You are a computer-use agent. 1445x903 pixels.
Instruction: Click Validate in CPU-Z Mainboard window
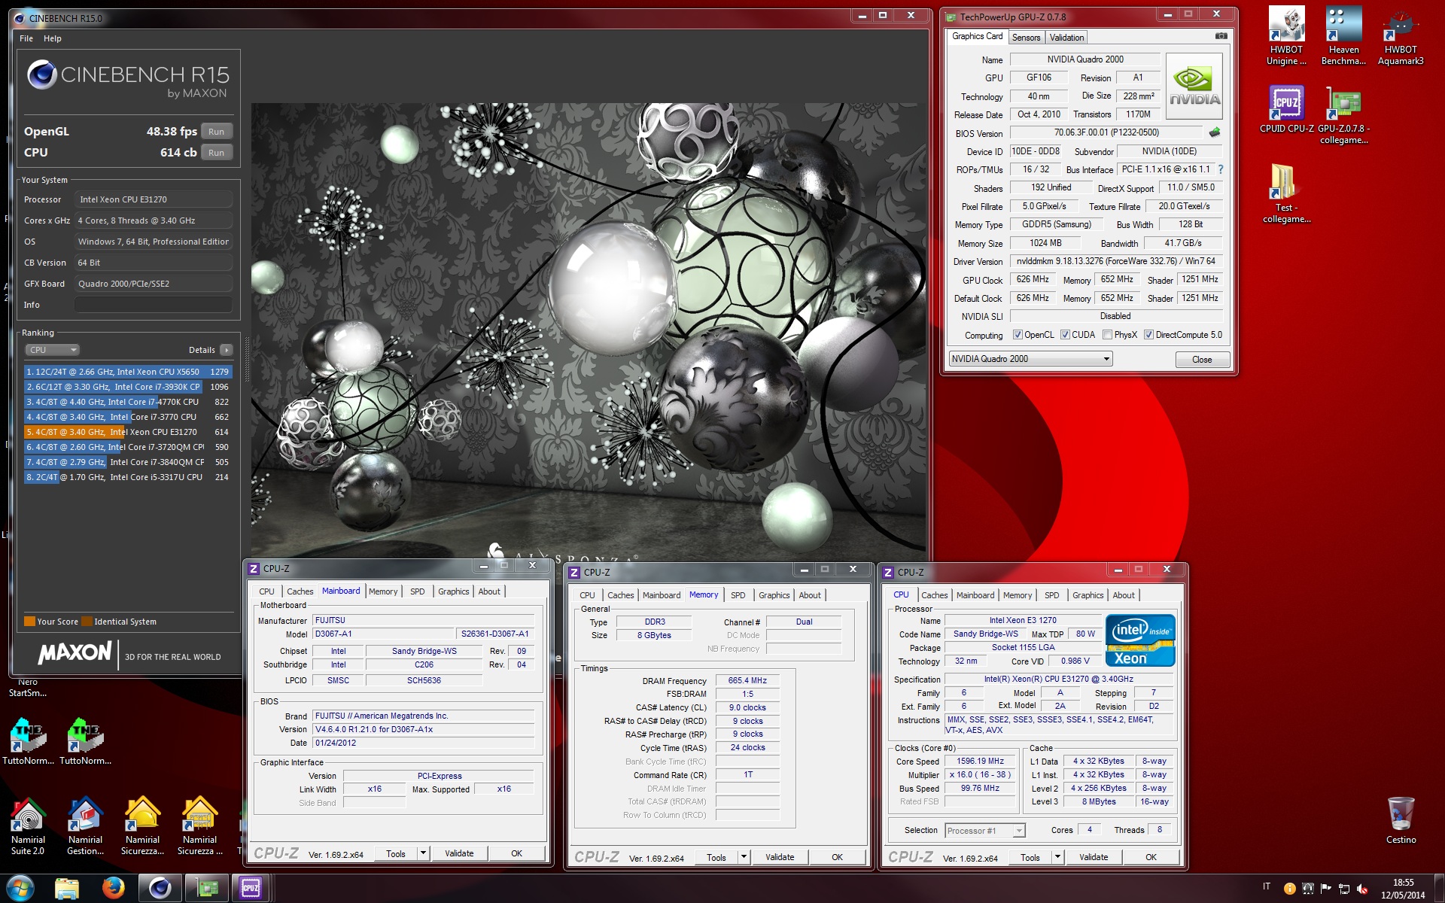coord(459,853)
